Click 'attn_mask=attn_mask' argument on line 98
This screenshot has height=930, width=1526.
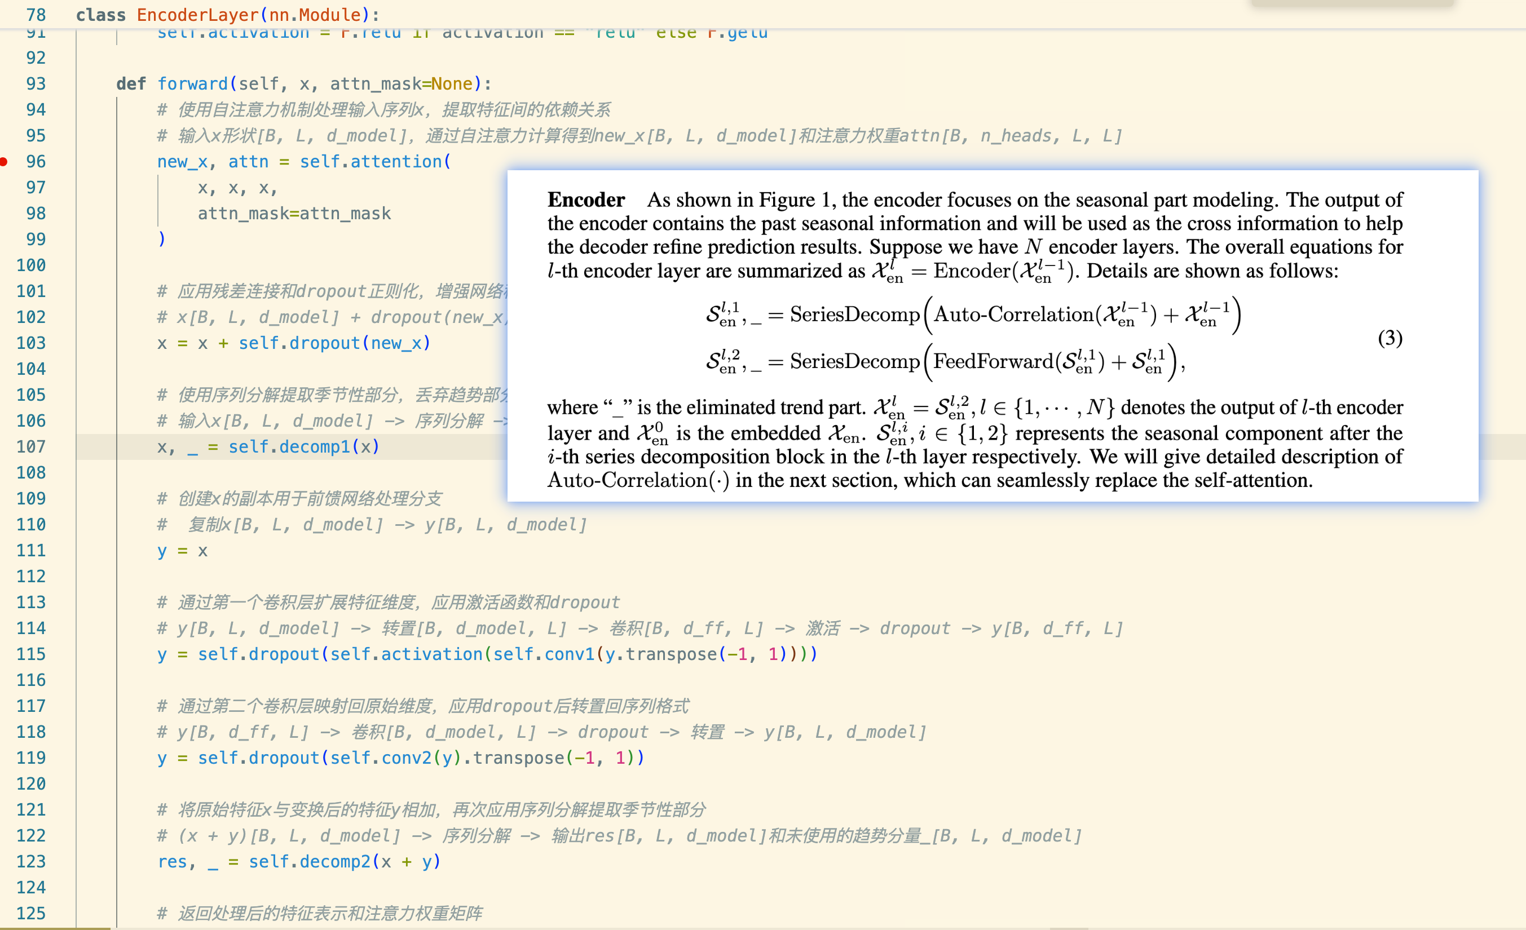click(294, 213)
